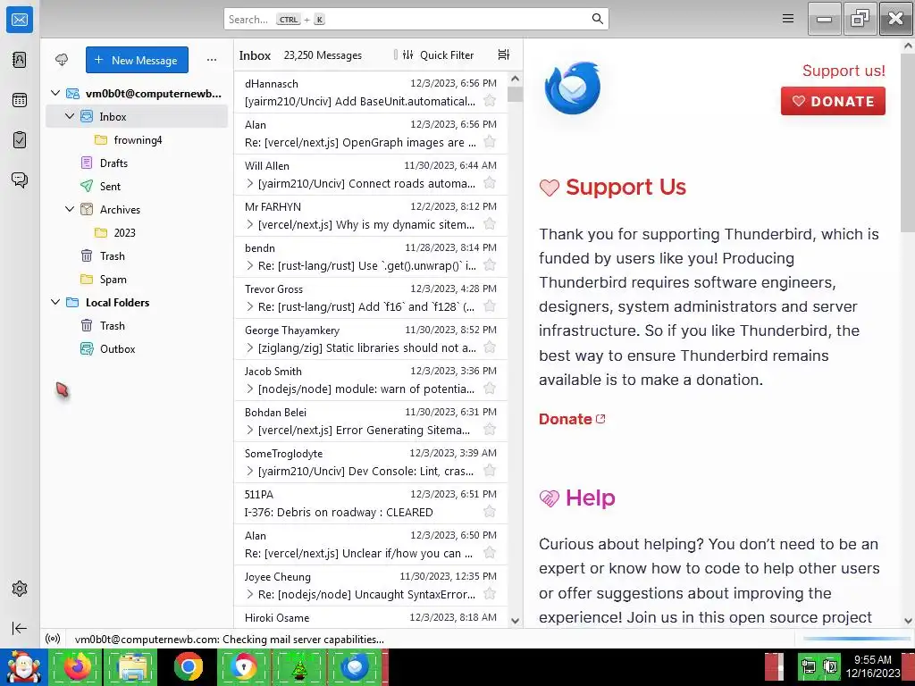This screenshot has width=915, height=686.
Task: Click the red DONATE button
Action: coord(833,101)
